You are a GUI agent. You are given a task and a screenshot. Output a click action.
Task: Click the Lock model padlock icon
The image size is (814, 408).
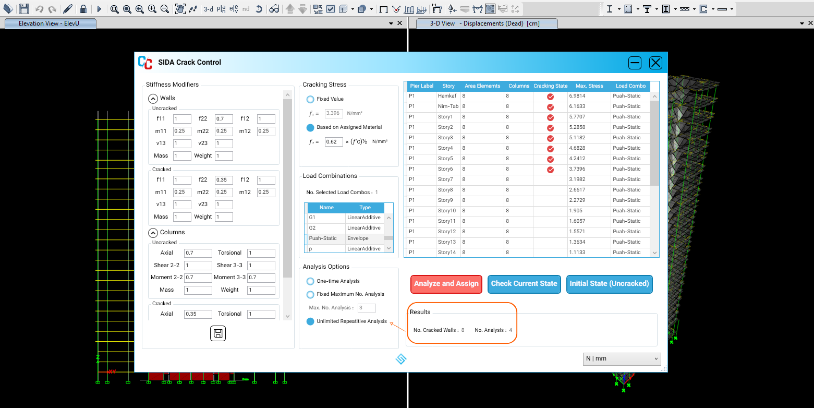coord(83,9)
